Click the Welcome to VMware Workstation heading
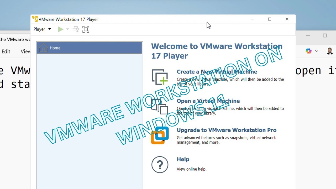The width and height of the screenshot is (336, 189). [x=217, y=51]
